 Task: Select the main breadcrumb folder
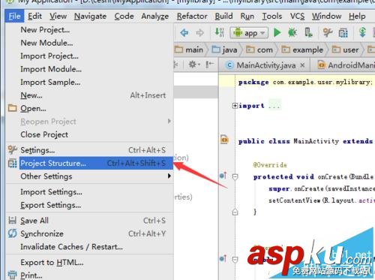coord(189,50)
